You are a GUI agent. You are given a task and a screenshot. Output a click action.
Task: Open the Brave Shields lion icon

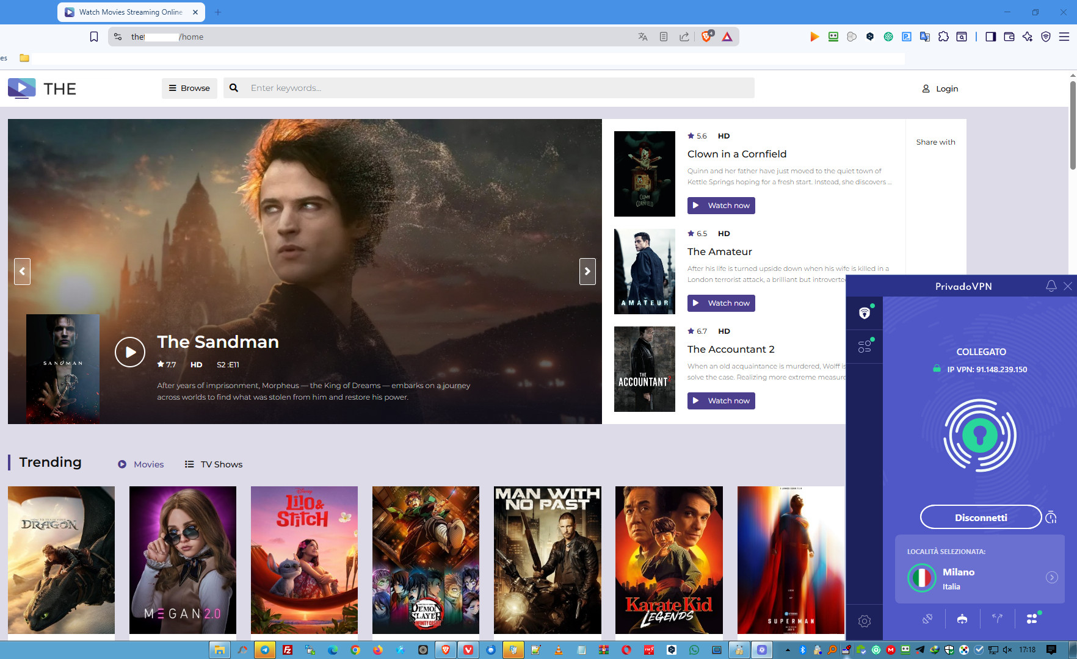(x=706, y=37)
